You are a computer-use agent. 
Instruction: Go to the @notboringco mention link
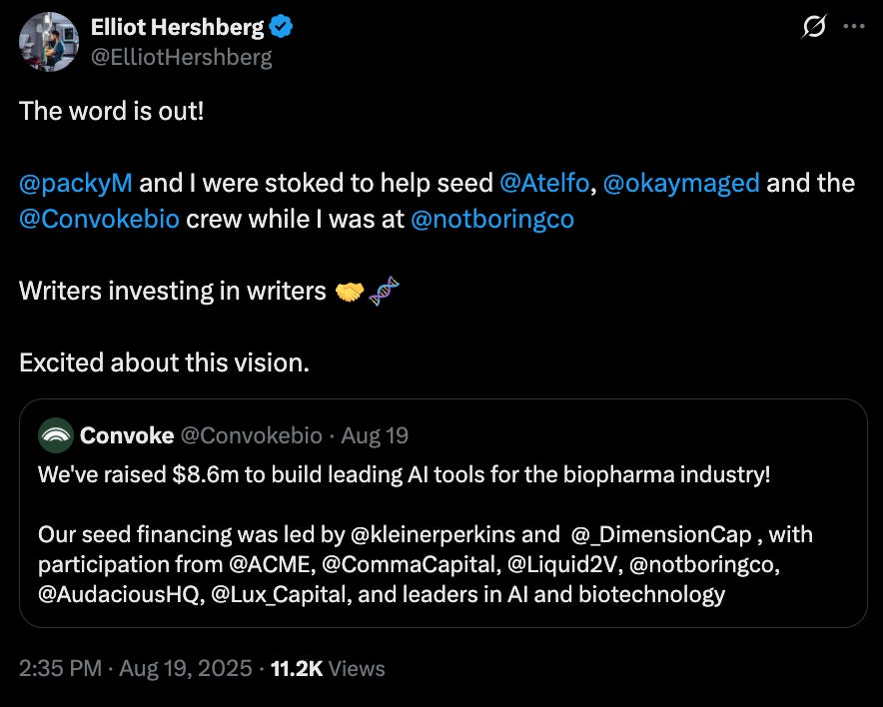tap(492, 219)
